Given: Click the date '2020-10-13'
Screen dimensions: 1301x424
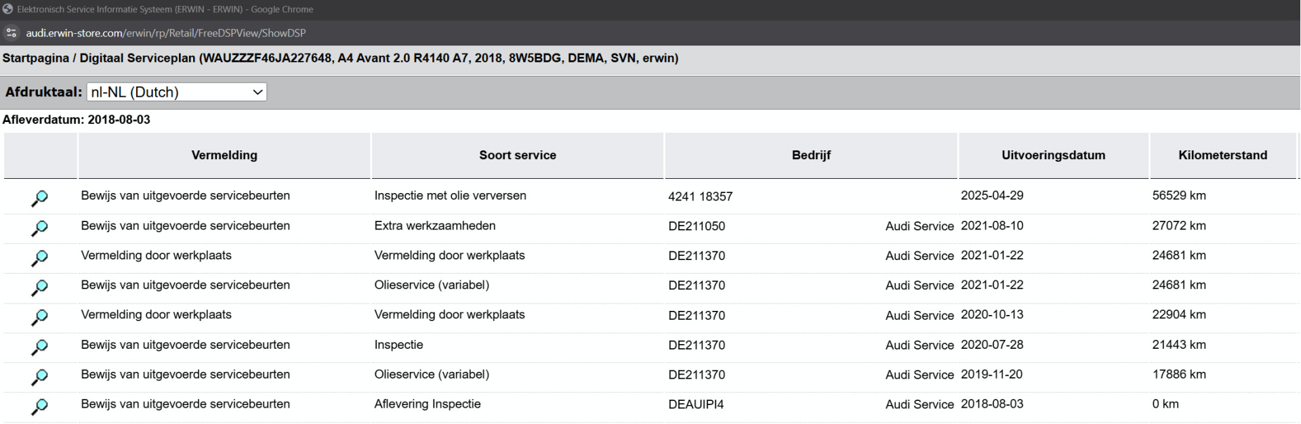Looking at the screenshot, I should (992, 314).
